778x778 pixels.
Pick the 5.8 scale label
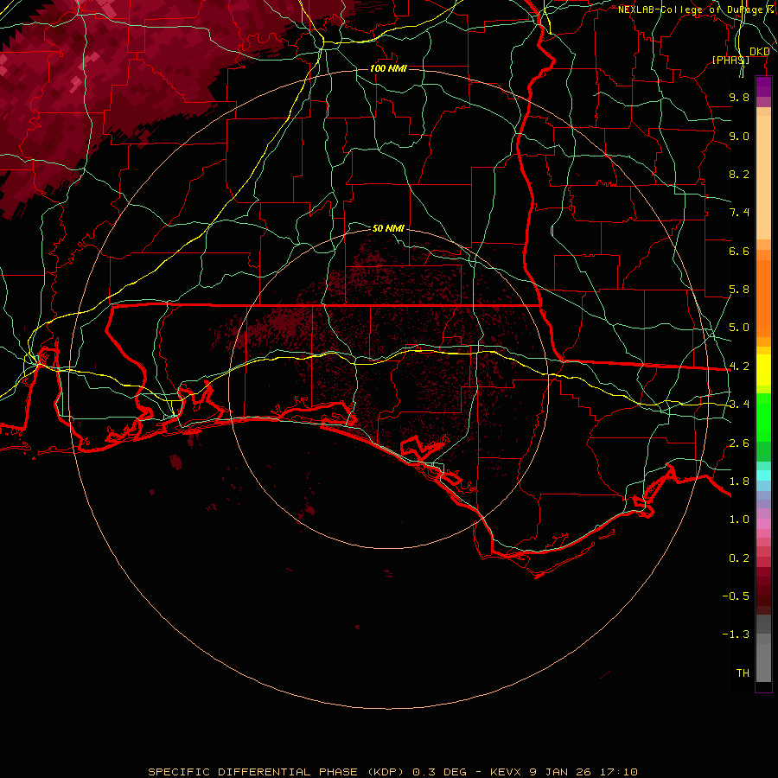coord(739,290)
